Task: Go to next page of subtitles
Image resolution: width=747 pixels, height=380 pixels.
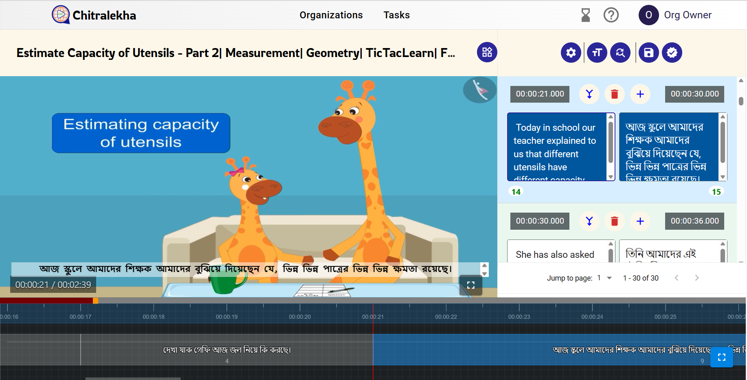Action: [x=696, y=278]
